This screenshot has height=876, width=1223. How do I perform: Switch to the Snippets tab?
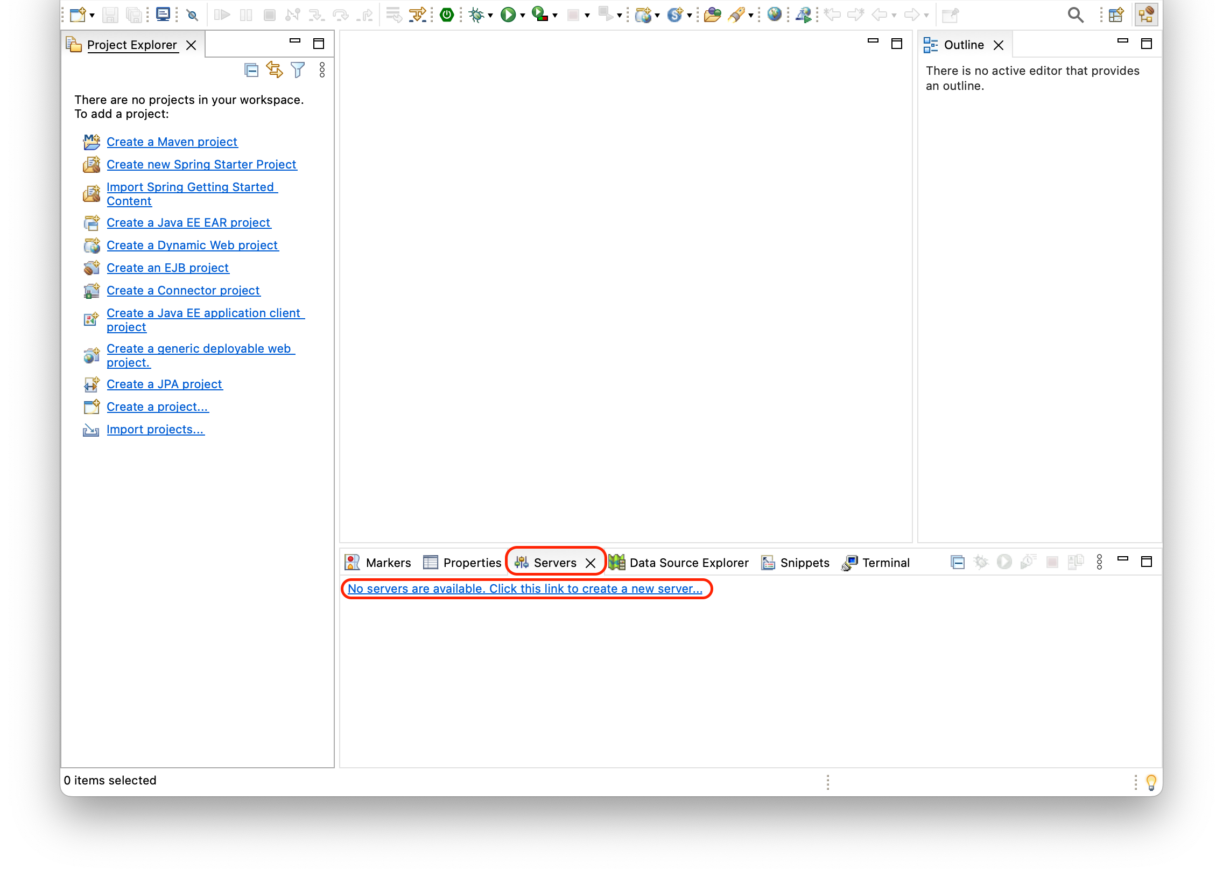pyautogui.click(x=796, y=563)
